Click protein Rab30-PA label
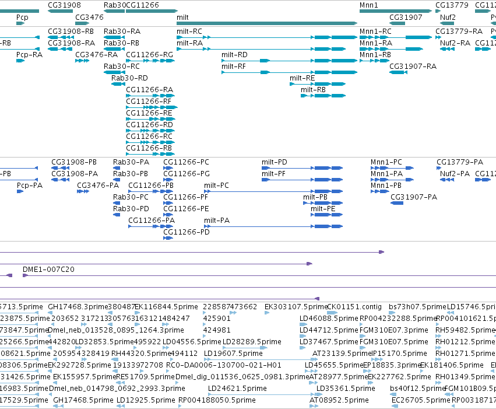This screenshot has height=409, width=496. pyautogui.click(x=131, y=162)
